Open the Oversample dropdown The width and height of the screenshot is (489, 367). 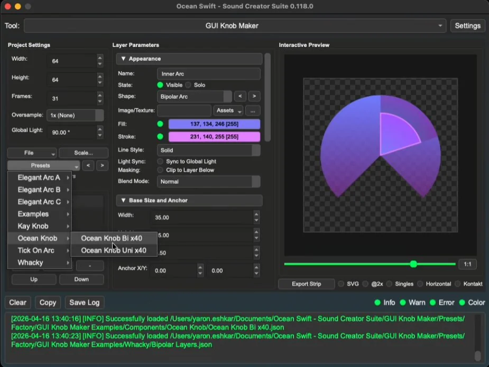point(75,115)
